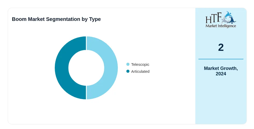Select the light blue Telescopic donut segment

point(111,68)
